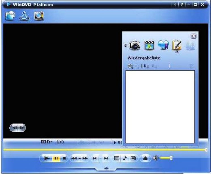Image resolution: width=211 pixels, height=174 pixels.
Task: Click the Dolby D+ indicator
Action: (x=47, y=142)
